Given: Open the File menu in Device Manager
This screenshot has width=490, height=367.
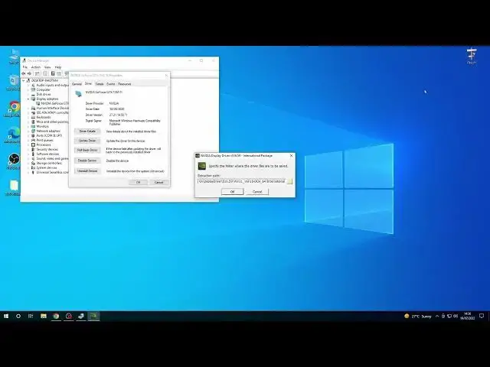Looking at the screenshot, I should [25, 67].
